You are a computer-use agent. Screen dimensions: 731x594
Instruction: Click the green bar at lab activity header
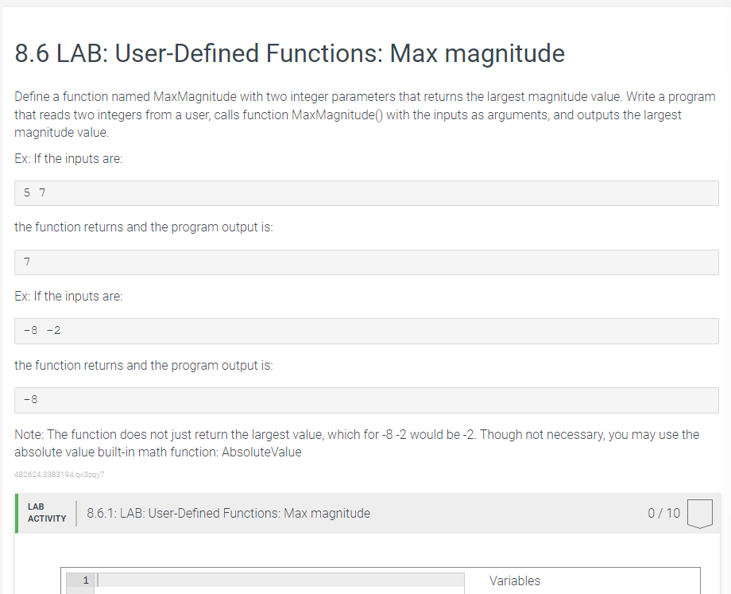pyautogui.click(x=17, y=513)
